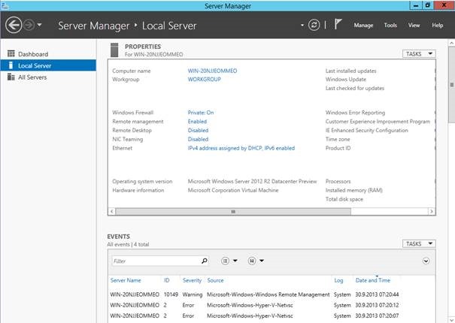455x323 pixels.
Task: Click the Events filter text box
Action: tap(156, 261)
